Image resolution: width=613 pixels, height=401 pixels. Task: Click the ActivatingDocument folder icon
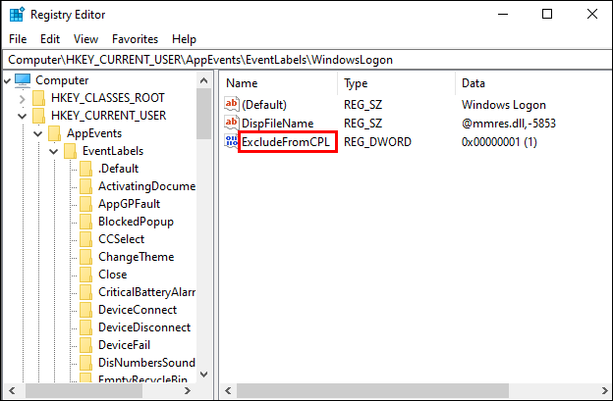point(85,186)
